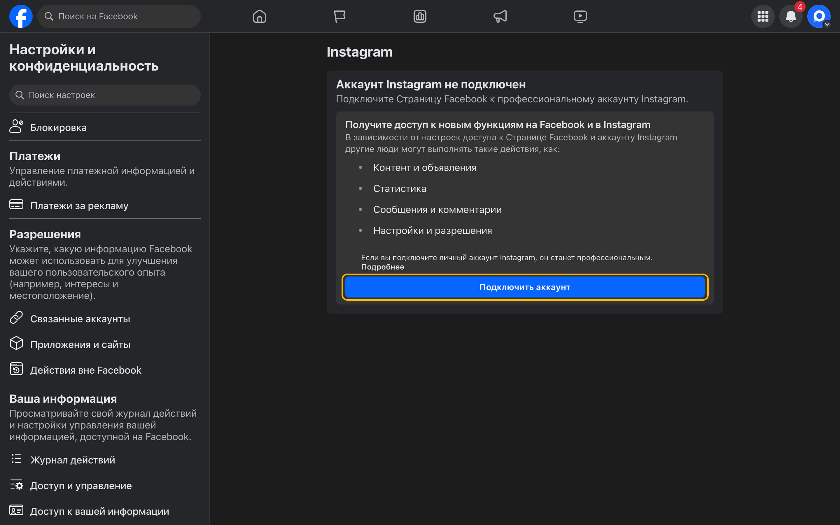Click the Facebook logo icon

pyautogui.click(x=21, y=16)
